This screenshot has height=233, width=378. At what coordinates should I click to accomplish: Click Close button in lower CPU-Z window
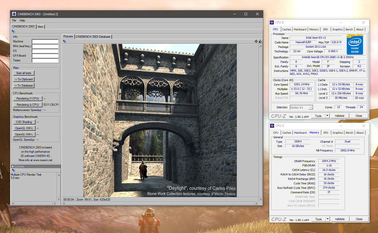coord(359,219)
